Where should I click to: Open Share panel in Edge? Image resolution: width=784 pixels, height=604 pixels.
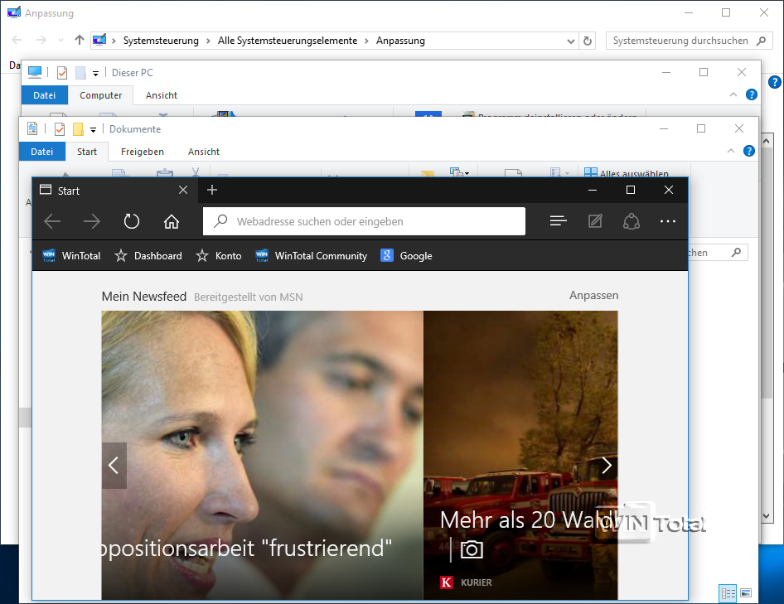pyautogui.click(x=632, y=221)
